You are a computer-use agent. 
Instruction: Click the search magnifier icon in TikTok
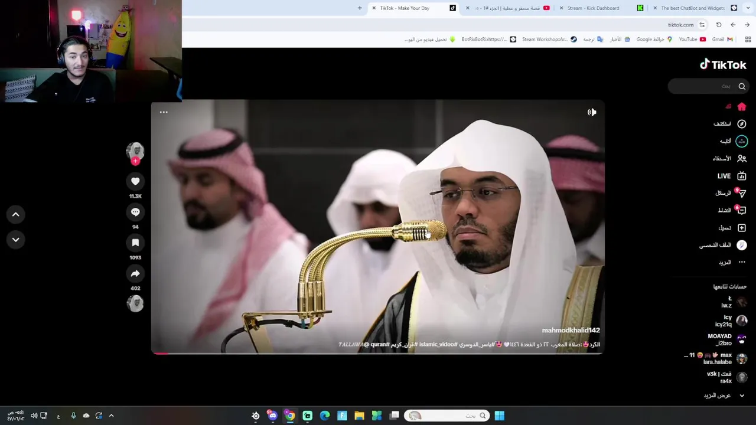point(742,86)
